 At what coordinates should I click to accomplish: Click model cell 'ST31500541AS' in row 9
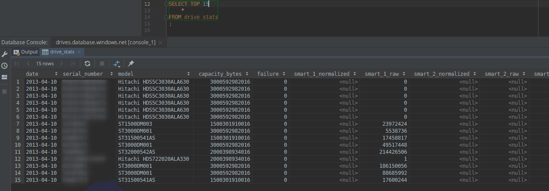tap(137, 138)
